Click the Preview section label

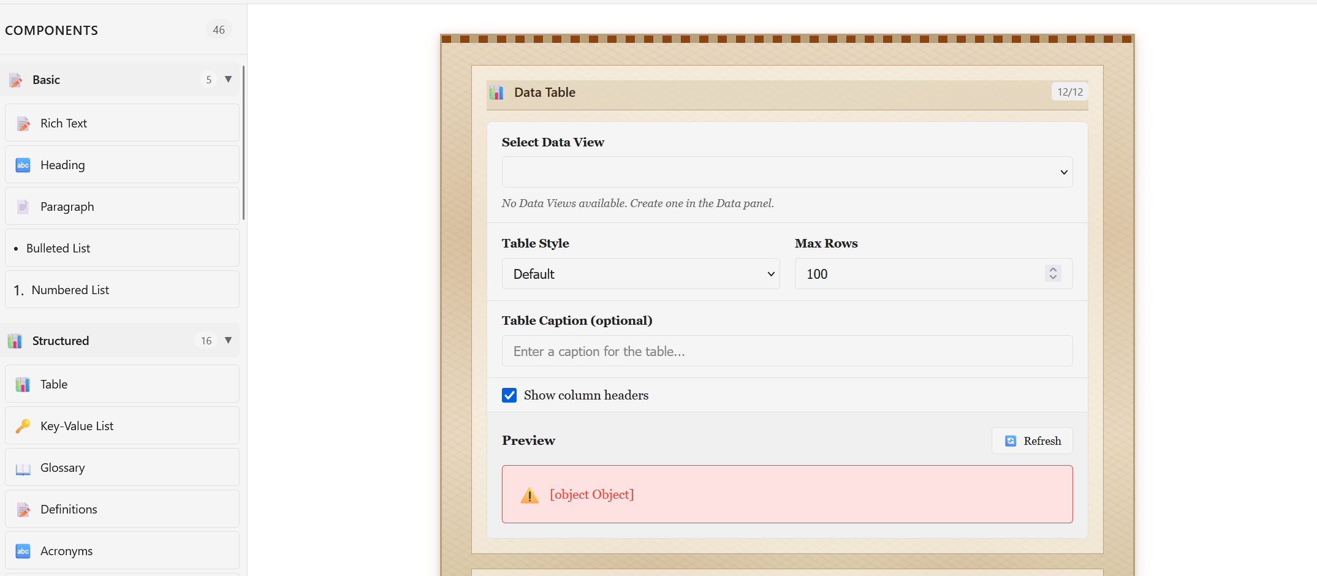click(x=528, y=441)
